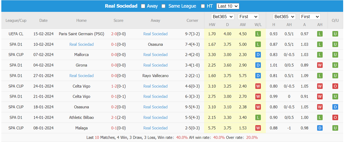Click the red W result badge for the Malaga match
Screen dimensions: 345x142
[258, 128]
